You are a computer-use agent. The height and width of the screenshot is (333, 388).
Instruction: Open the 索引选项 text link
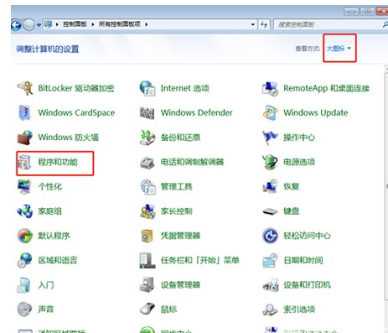299,310
